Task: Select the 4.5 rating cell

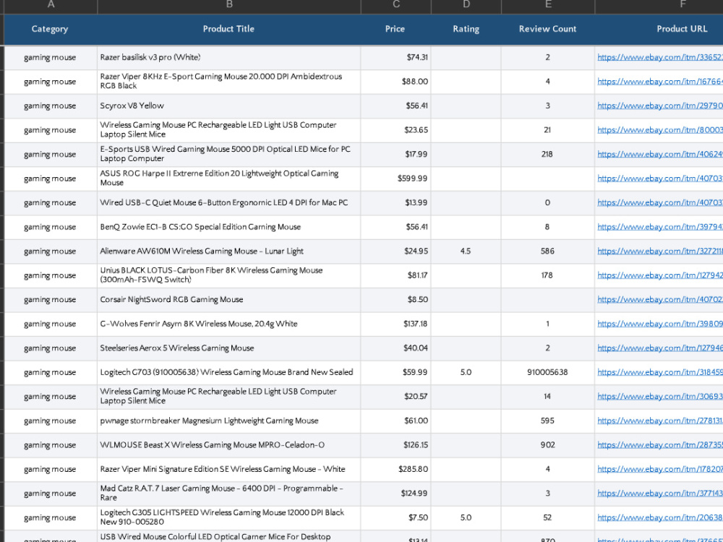Action: pos(466,251)
